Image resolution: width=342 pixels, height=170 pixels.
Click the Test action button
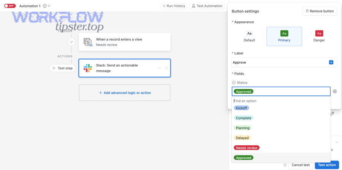[327, 165]
